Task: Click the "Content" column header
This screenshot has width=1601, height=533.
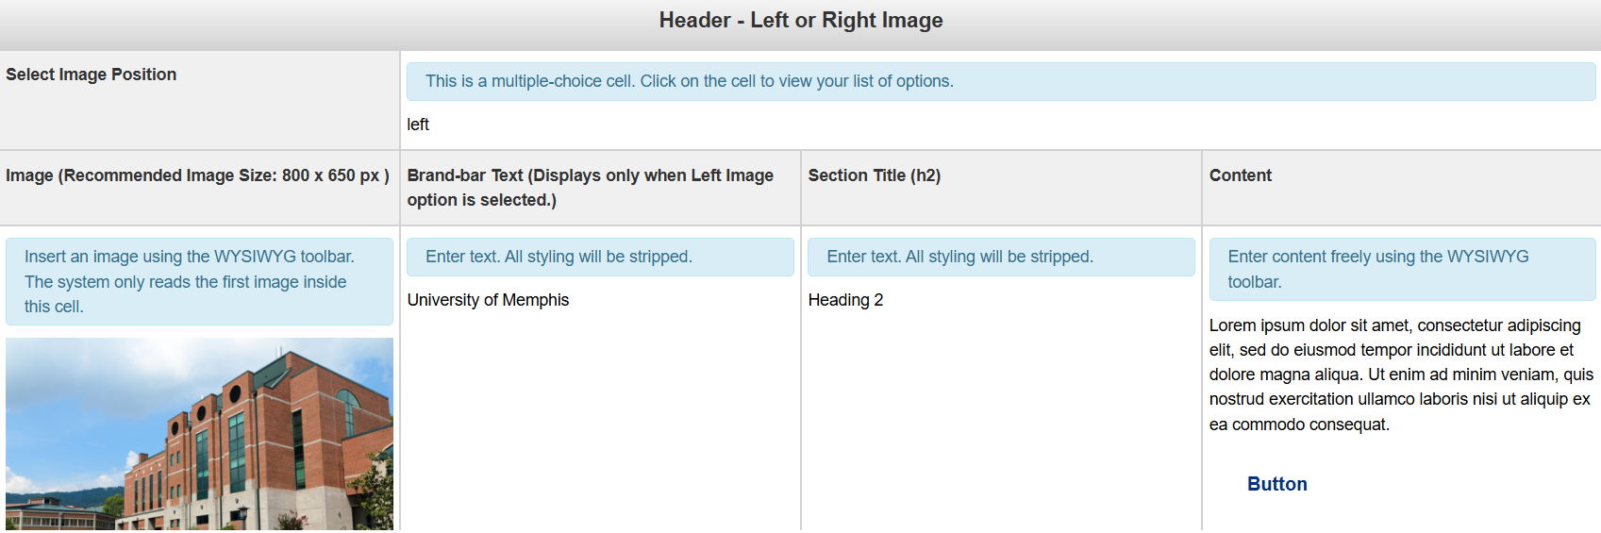Action: click(1240, 175)
